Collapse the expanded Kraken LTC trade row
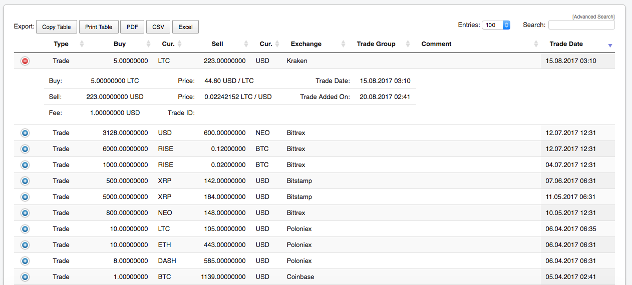Image resolution: width=632 pixels, height=285 pixels. 25,61
